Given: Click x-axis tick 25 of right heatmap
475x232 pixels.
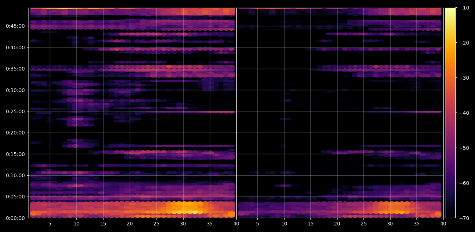Looking at the screenshot, I should (363, 223).
